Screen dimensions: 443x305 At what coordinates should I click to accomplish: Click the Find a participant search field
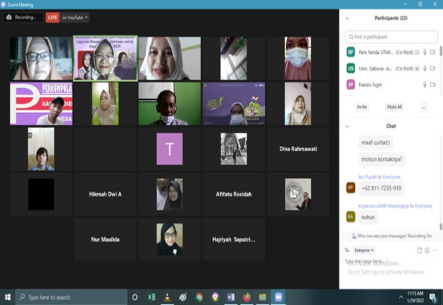[x=392, y=37]
